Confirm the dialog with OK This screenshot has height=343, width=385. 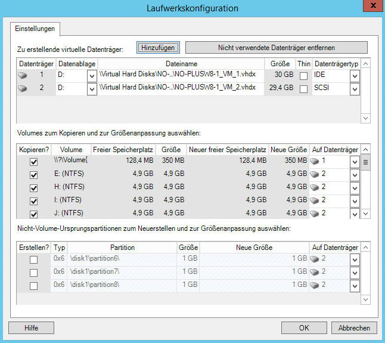click(304, 327)
